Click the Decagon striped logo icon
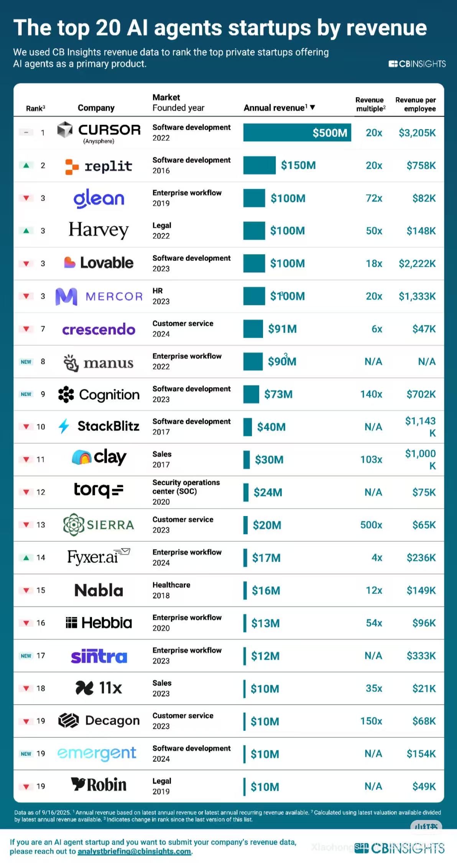 click(x=68, y=720)
